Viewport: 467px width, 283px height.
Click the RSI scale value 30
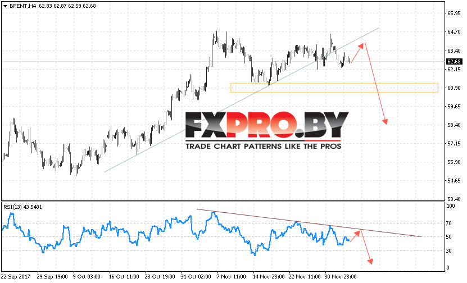pos(450,251)
